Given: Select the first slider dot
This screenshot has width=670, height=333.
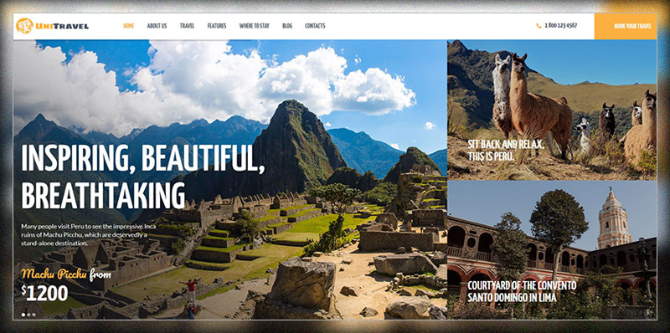Looking at the screenshot, I should click(23, 315).
